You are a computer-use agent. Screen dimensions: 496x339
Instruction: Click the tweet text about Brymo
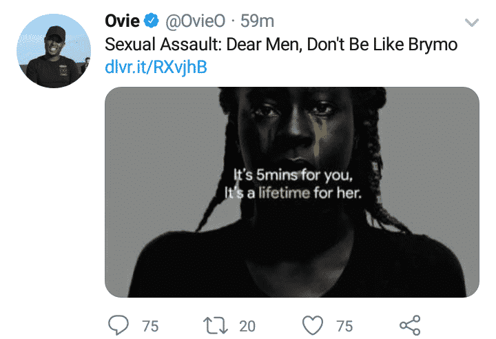[x=280, y=45]
